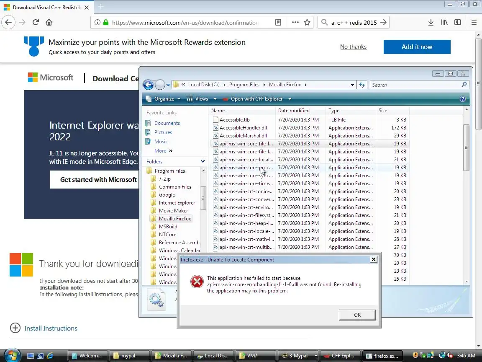Reload the page in Firefox
This screenshot has height=362, width=482.
[x=36, y=22]
